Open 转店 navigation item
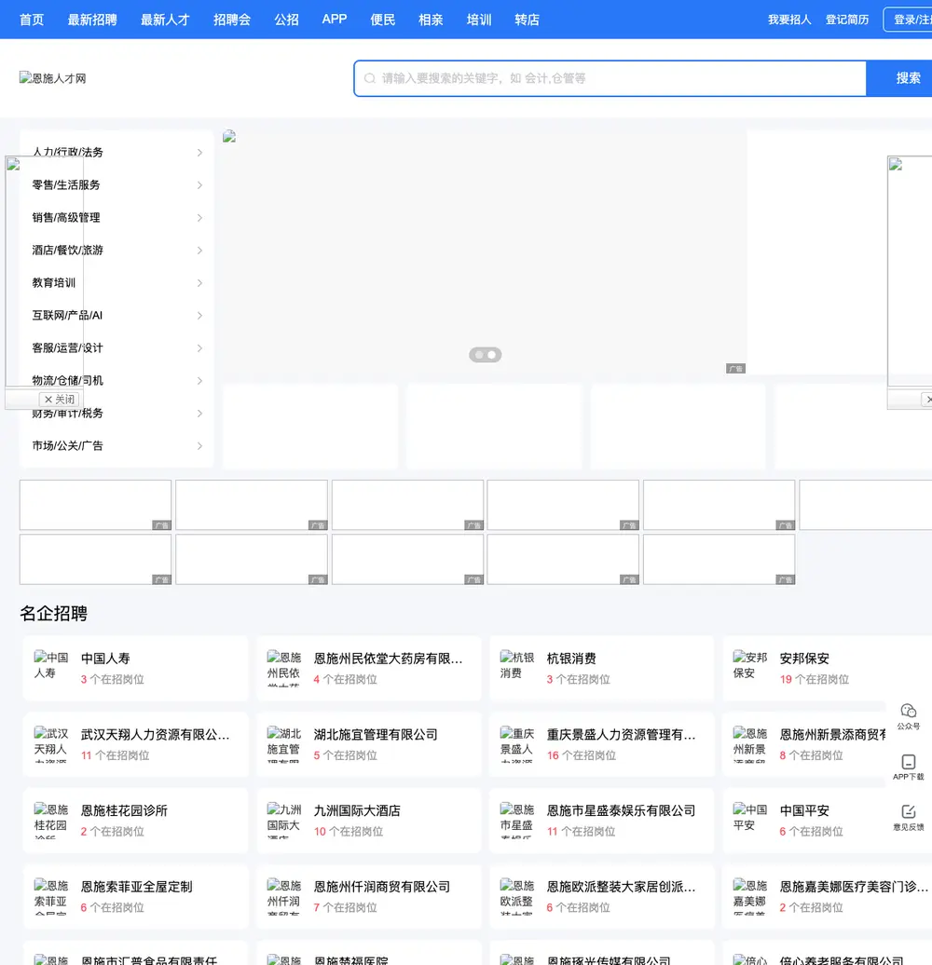The image size is (932, 965). (527, 20)
